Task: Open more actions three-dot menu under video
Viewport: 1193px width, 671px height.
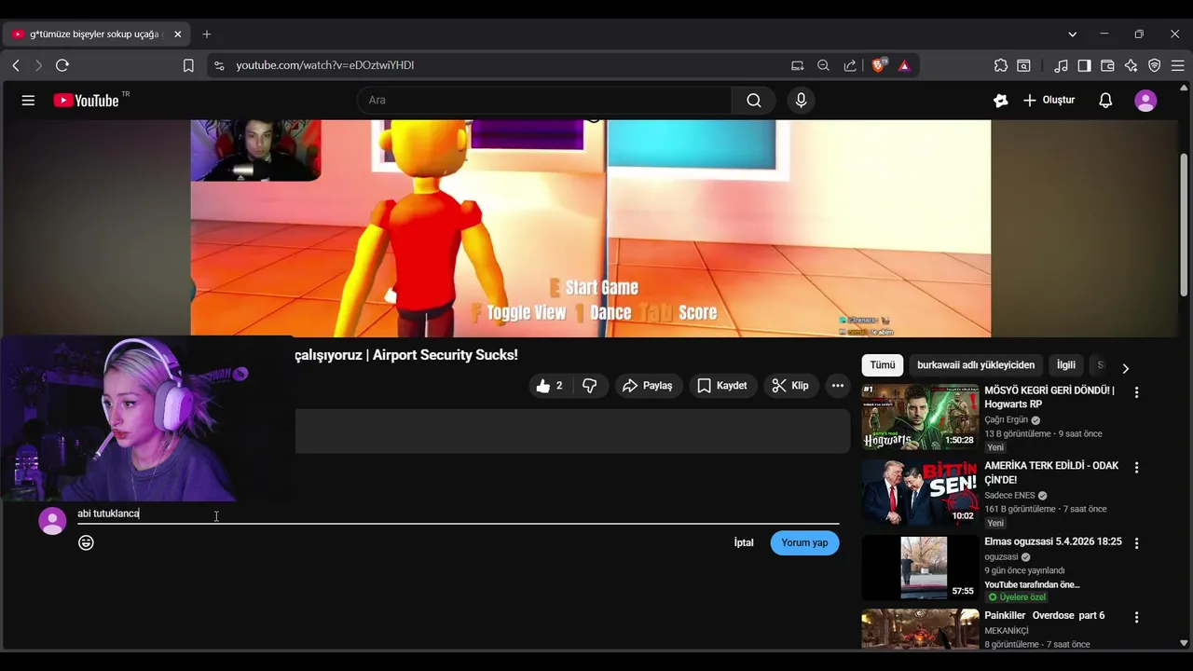Action: [x=838, y=386]
